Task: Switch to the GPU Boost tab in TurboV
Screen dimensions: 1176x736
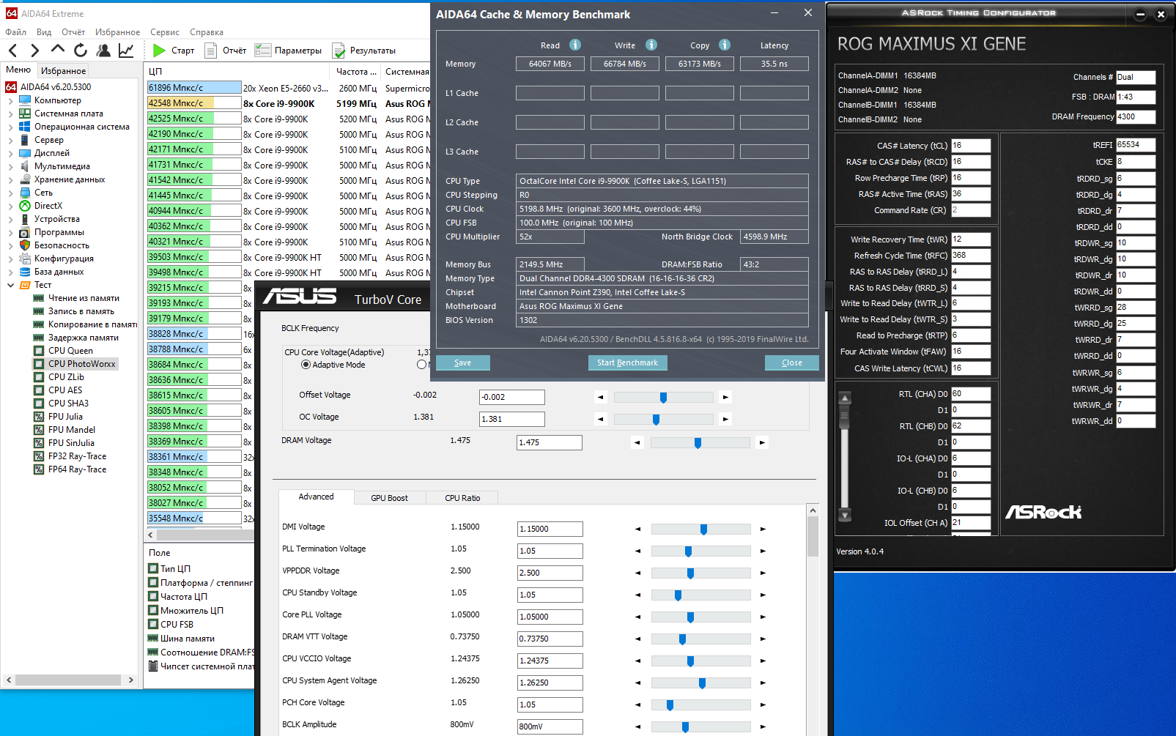Action: (389, 498)
